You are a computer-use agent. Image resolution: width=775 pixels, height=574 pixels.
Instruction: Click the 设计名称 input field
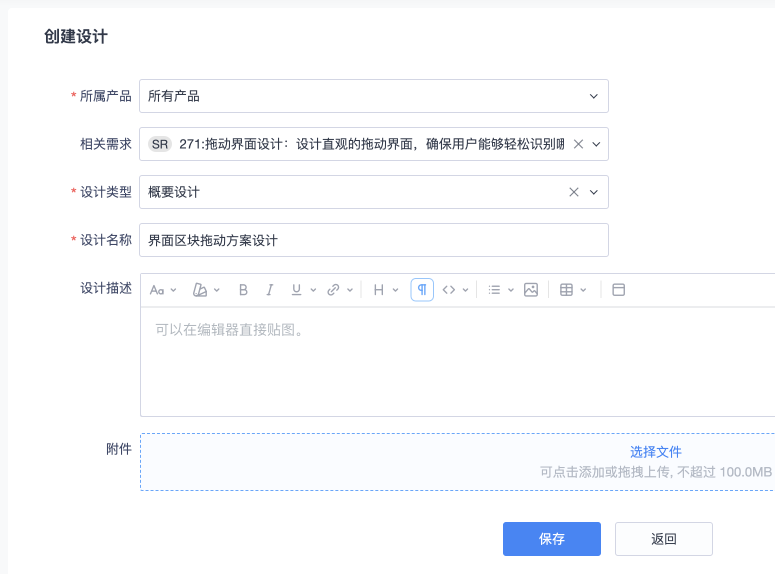[373, 240]
